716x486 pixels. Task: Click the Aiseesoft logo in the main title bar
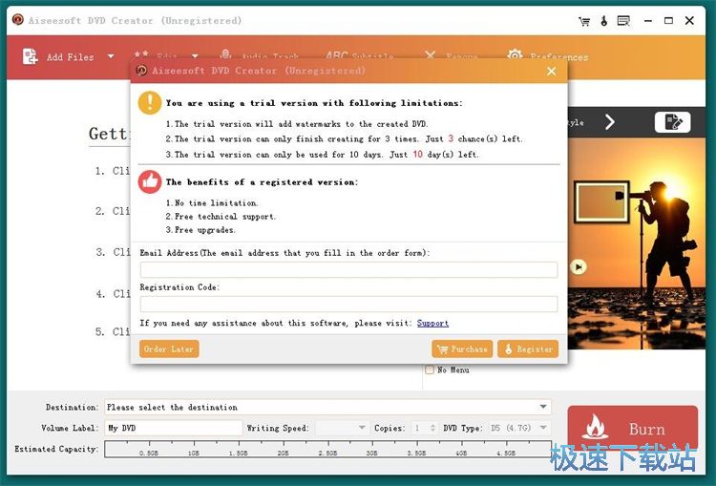18,20
